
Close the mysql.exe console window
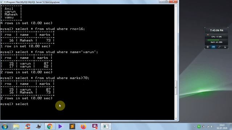(x=173, y=1)
